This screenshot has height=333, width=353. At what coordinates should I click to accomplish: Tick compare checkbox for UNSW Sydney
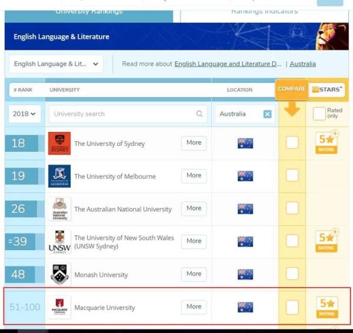click(292, 241)
